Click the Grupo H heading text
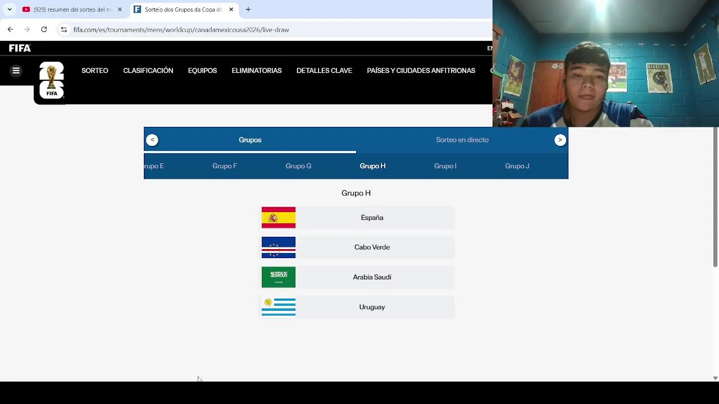 [356, 193]
